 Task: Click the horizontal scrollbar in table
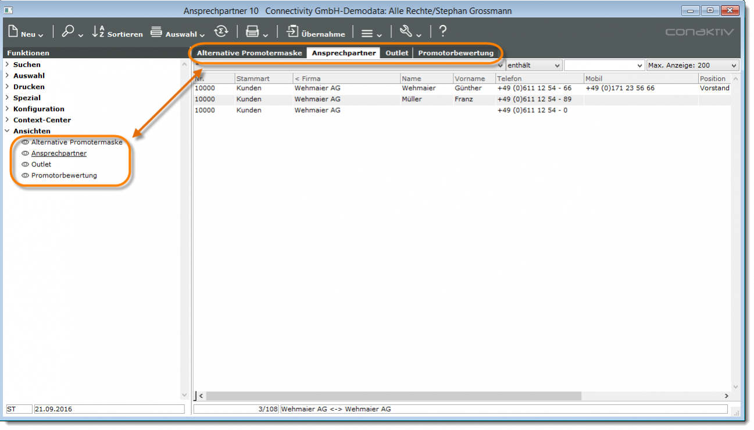click(393, 396)
